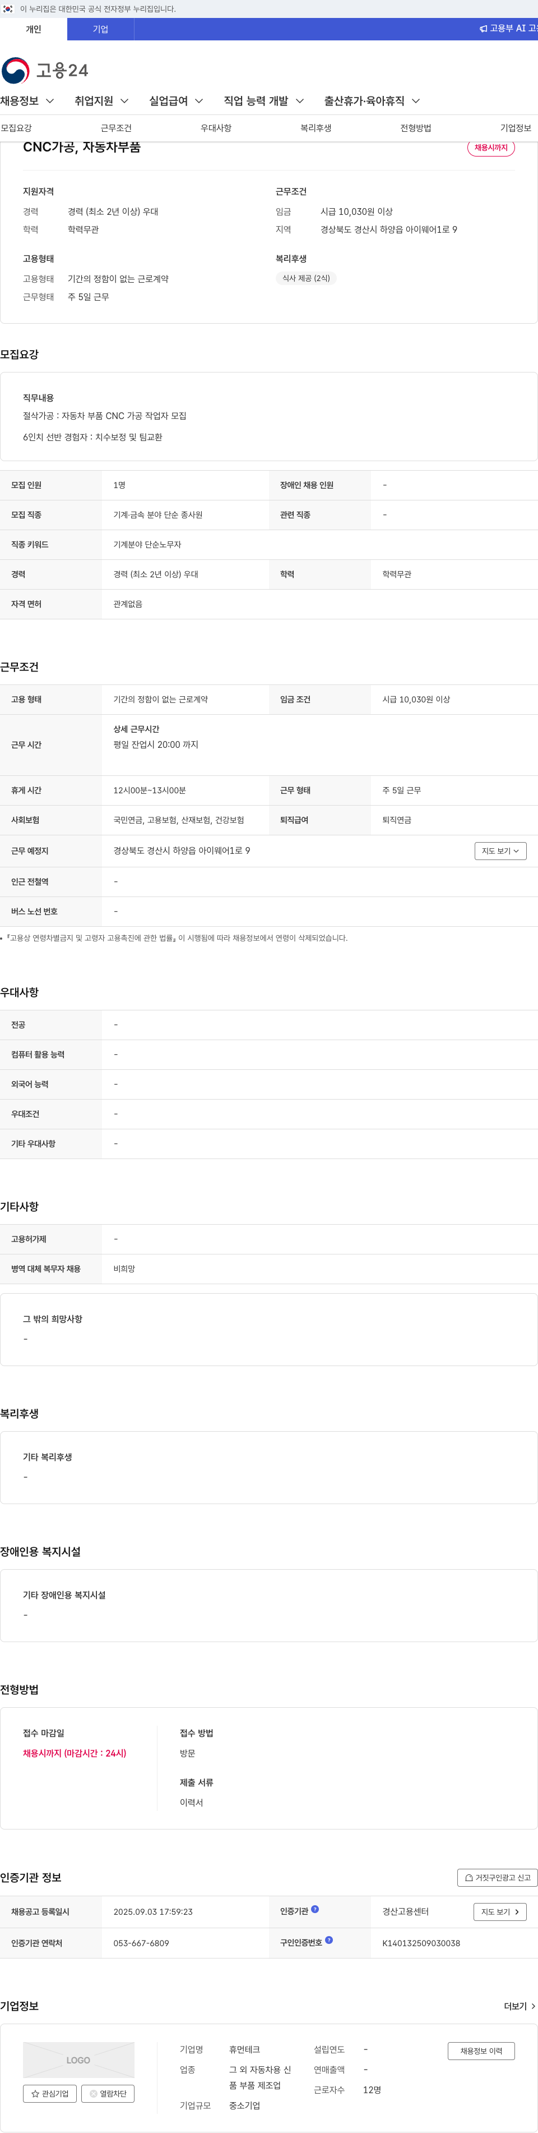
Task: Open the 더보기 link in 기업정보
Action: pyautogui.click(x=520, y=2006)
